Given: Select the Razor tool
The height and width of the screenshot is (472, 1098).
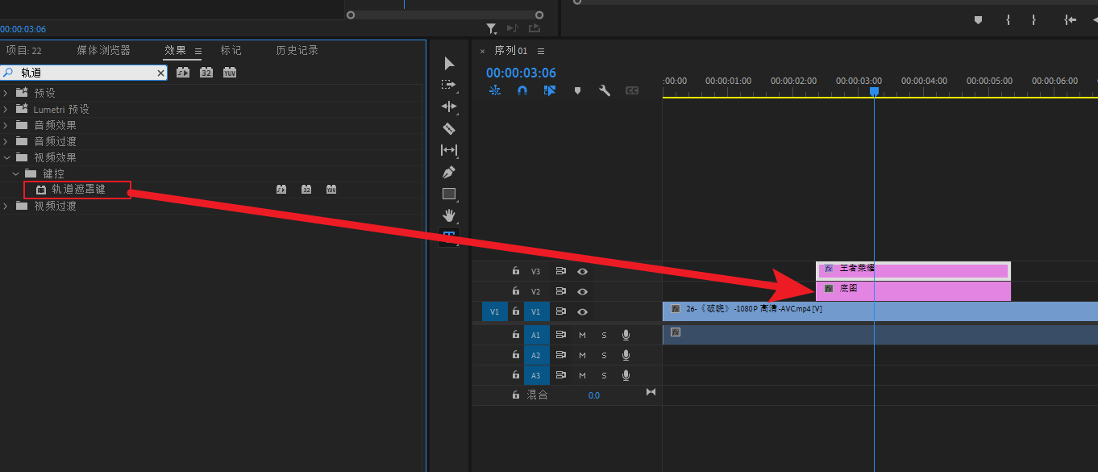Looking at the screenshot, I should [x=449, y=128].
